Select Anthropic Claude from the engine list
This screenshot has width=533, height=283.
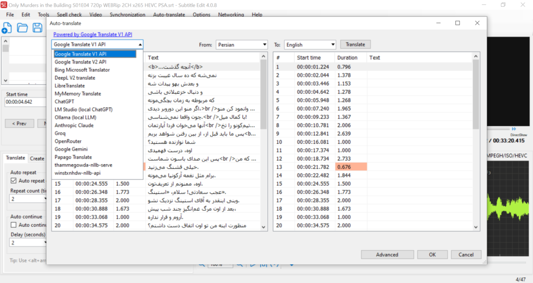click(x=74, y=125)
